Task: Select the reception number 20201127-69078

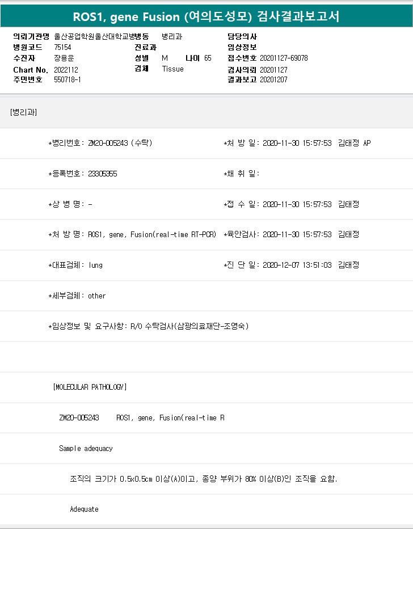Action: point(284,58)
